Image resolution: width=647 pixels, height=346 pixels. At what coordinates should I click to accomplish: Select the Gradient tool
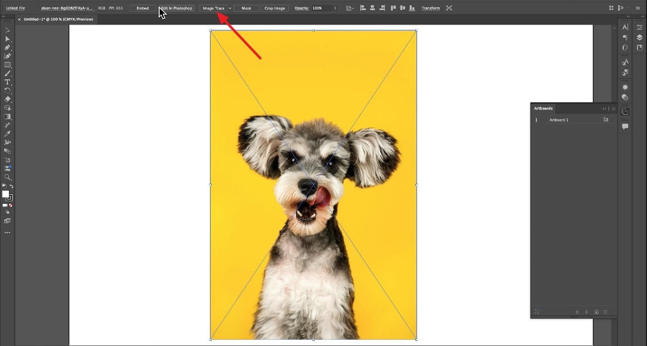pyautogui.click(x=7, y=116)
